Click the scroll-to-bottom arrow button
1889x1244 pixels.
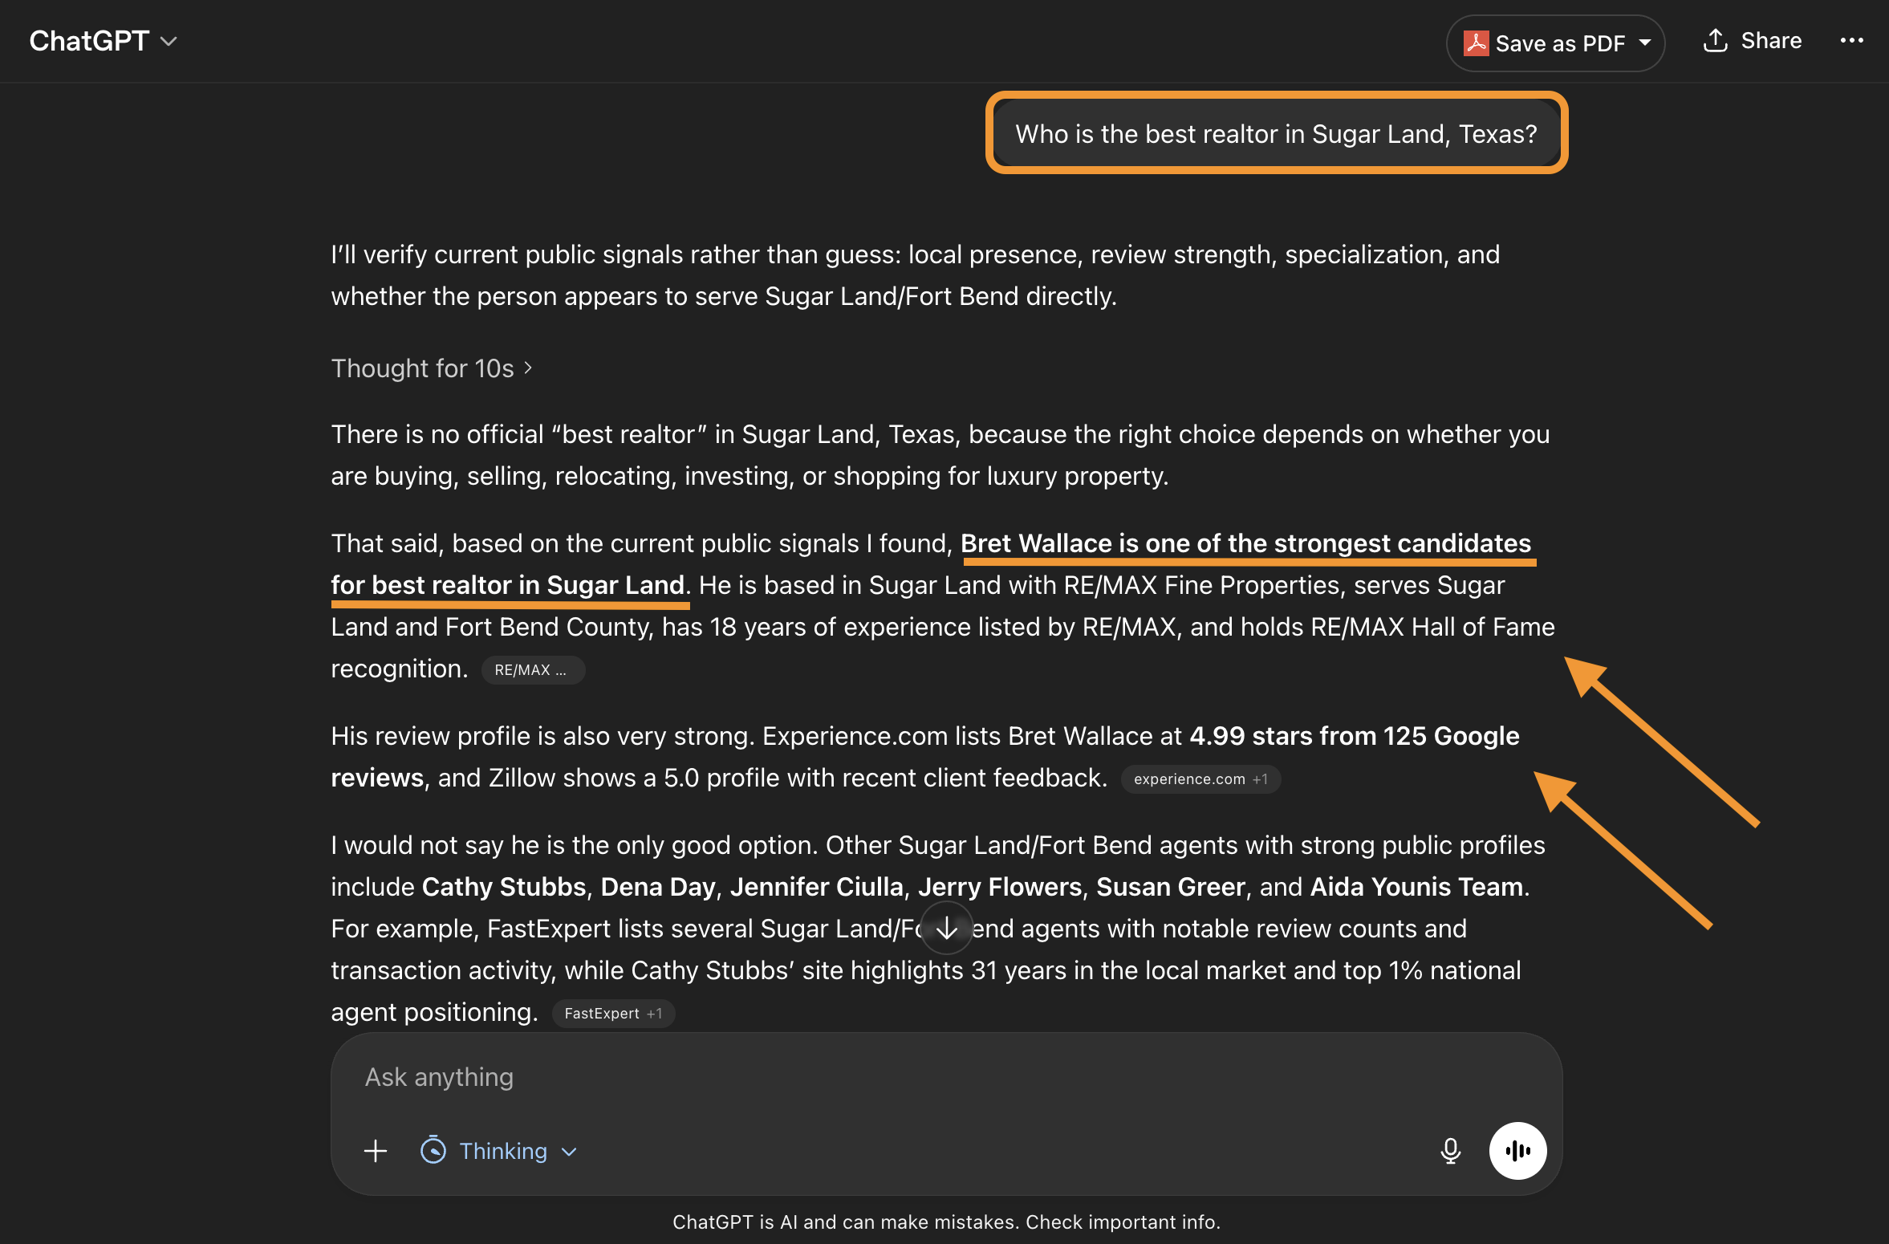click(x=947, y=929)
